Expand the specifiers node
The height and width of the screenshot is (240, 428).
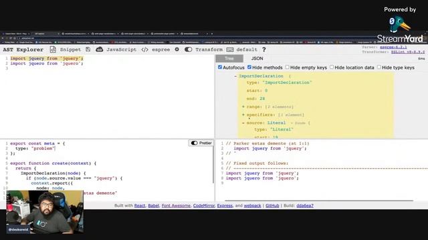tap(243, 115)
